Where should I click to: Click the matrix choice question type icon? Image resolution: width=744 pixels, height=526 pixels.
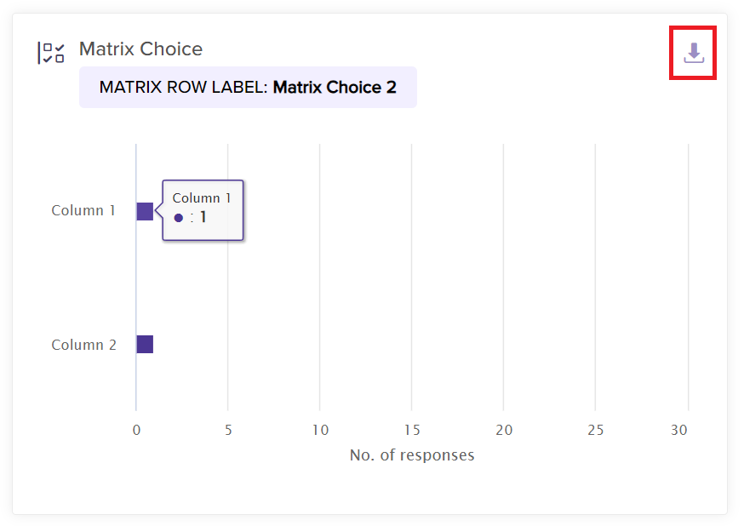tap(51, 53)
